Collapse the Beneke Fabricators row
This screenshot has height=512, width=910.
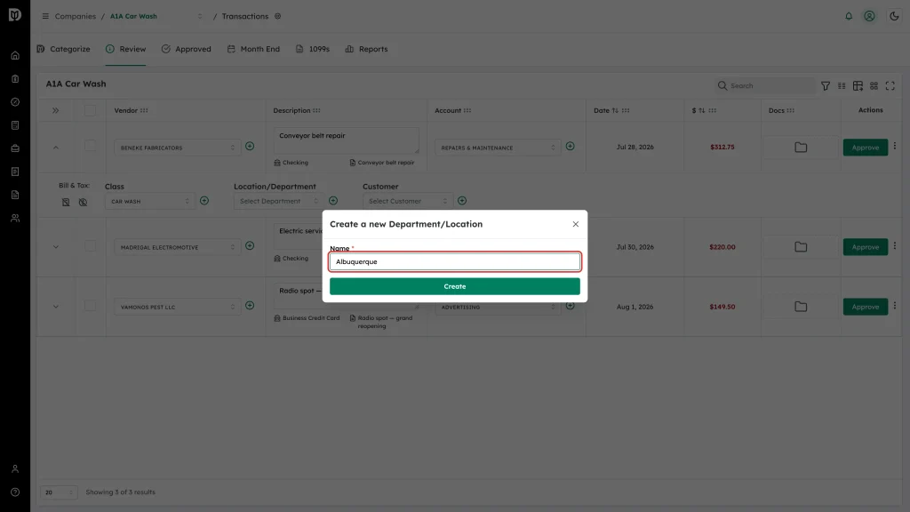[x=56, y=148]
